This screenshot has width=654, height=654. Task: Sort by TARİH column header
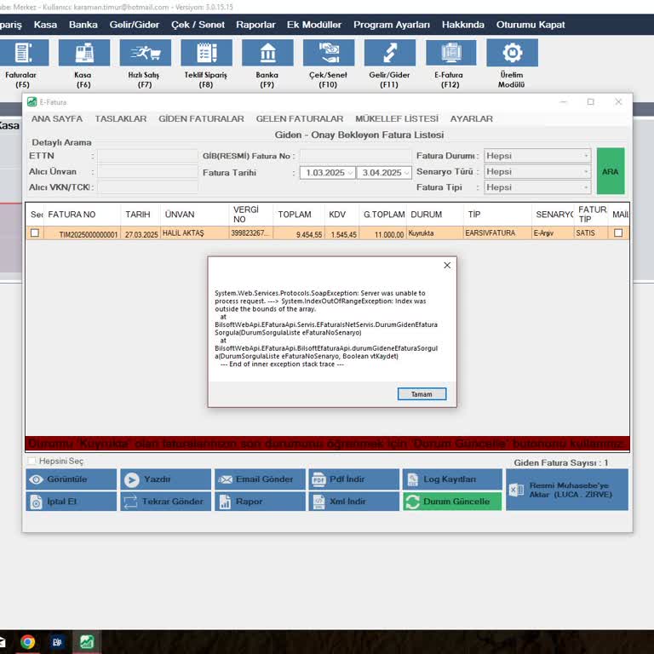[x=141, y=215]
